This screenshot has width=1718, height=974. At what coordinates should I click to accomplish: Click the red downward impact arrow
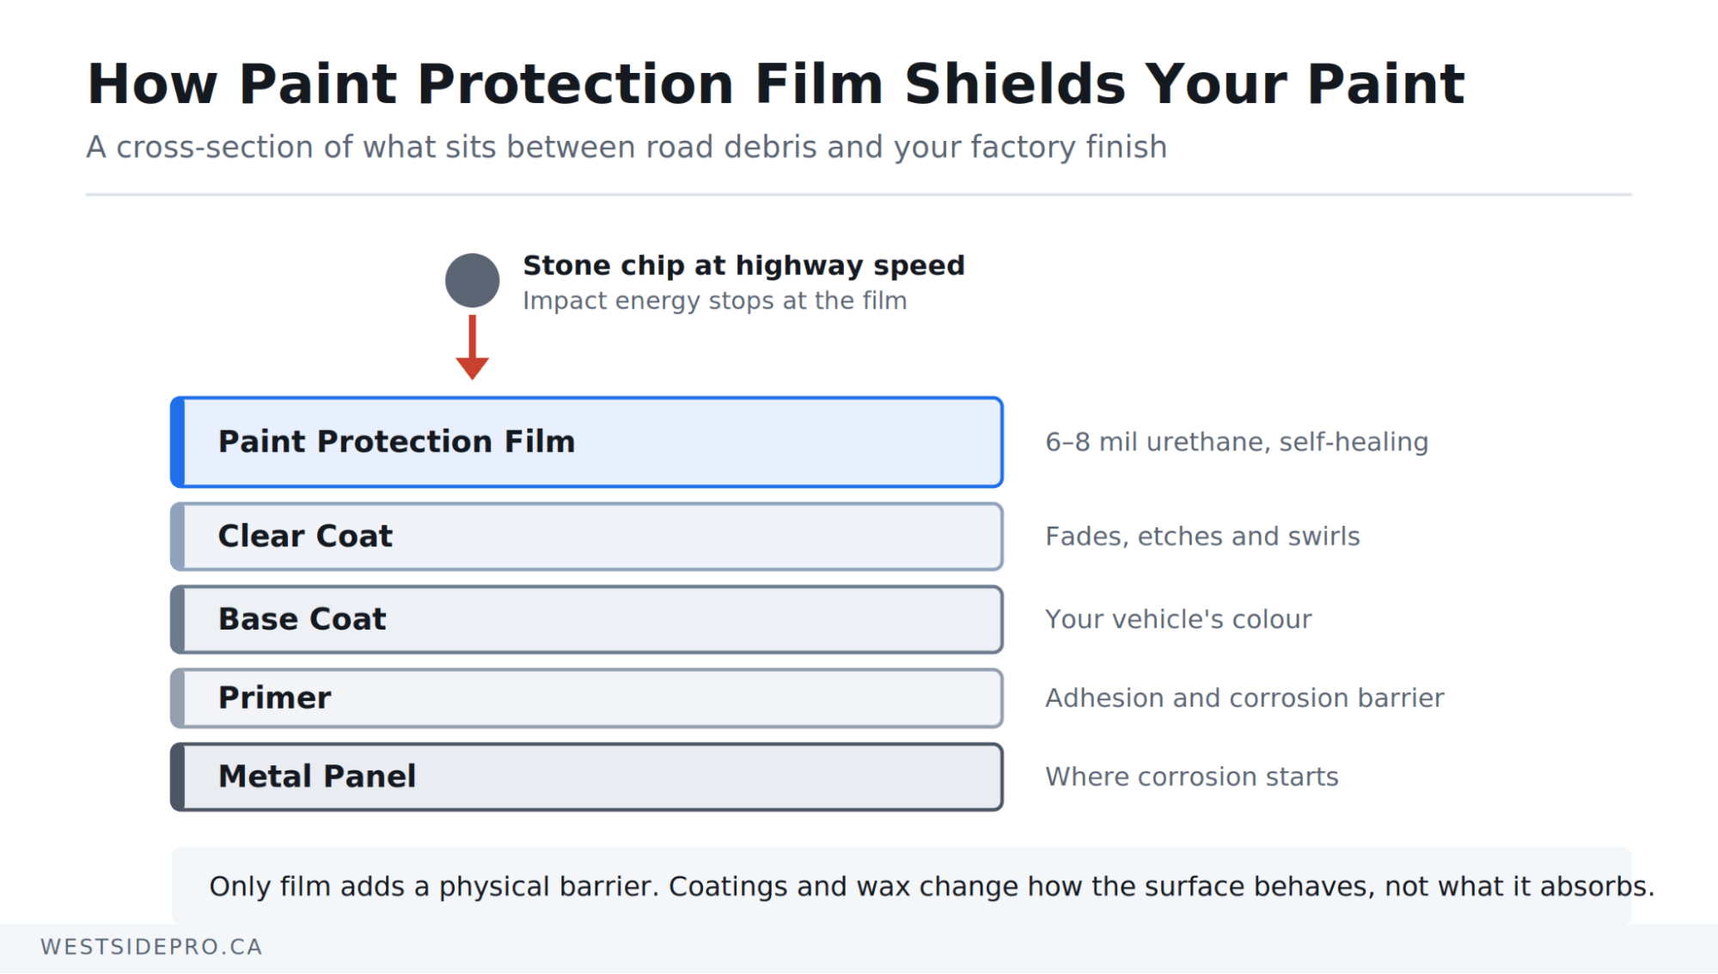coord(472,347)
